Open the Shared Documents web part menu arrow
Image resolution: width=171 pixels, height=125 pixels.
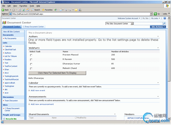coord(115,114)
